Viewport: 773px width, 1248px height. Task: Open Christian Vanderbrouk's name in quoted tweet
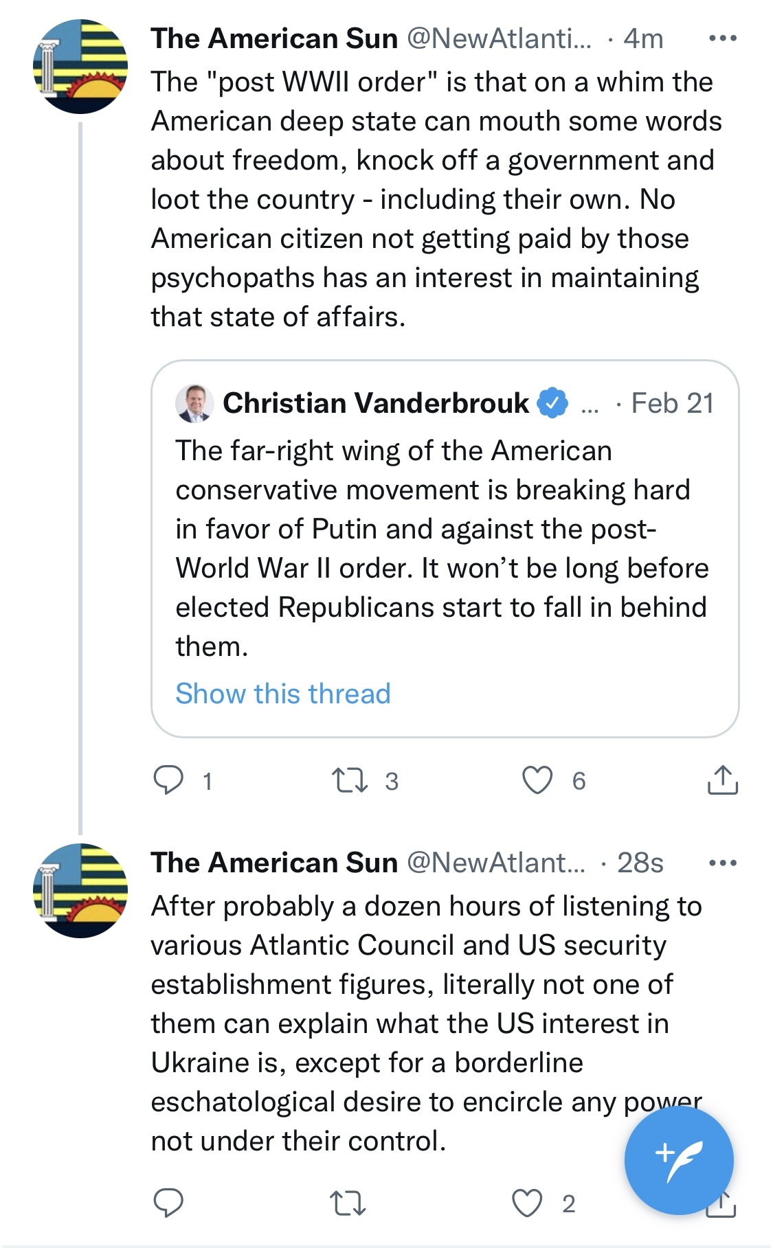pyautogui.click(x=376, y=403)
